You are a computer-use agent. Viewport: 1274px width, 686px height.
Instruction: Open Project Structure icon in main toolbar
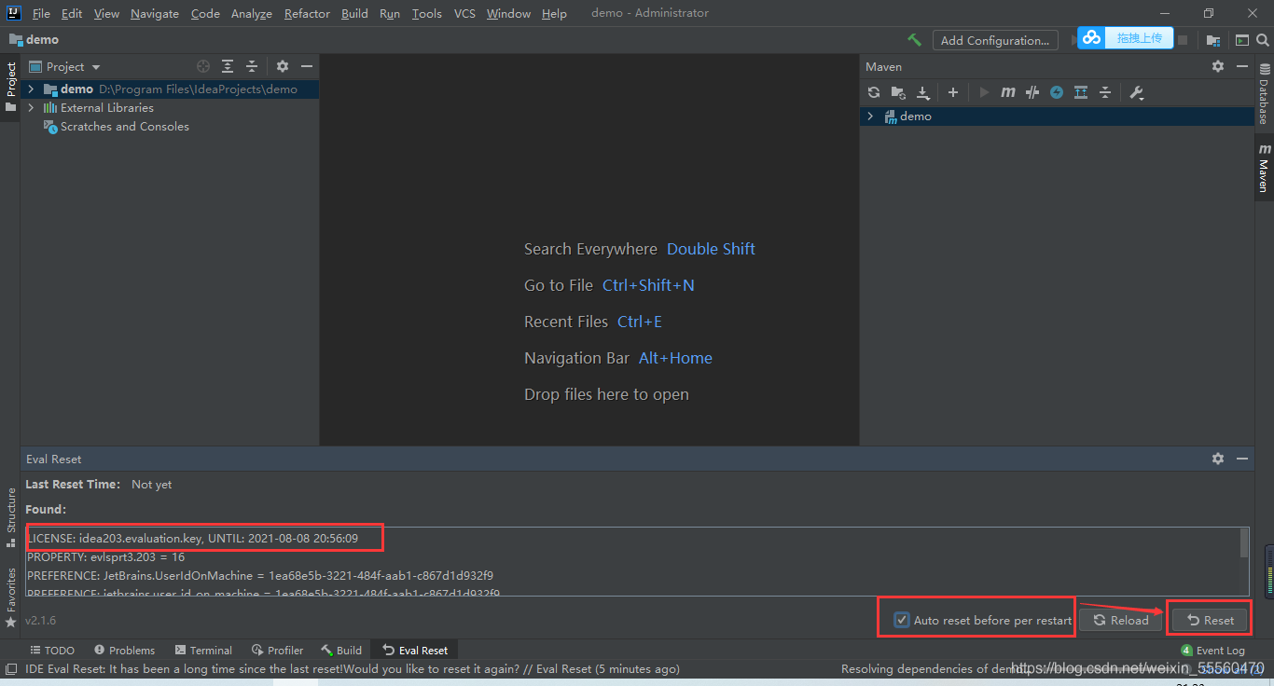tap(1212, 40)
